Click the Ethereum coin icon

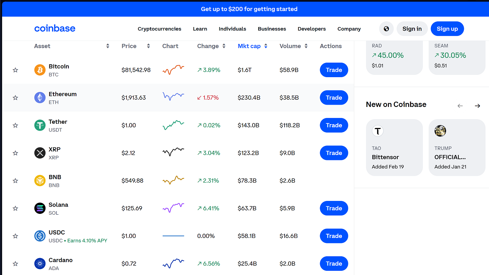point(40,98)
